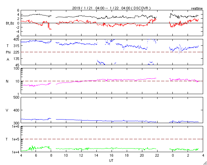The height and width of the screenshot is (165, 207).
Task: Click the '22' hour label on the UT axis
Action: pos(157,155)
